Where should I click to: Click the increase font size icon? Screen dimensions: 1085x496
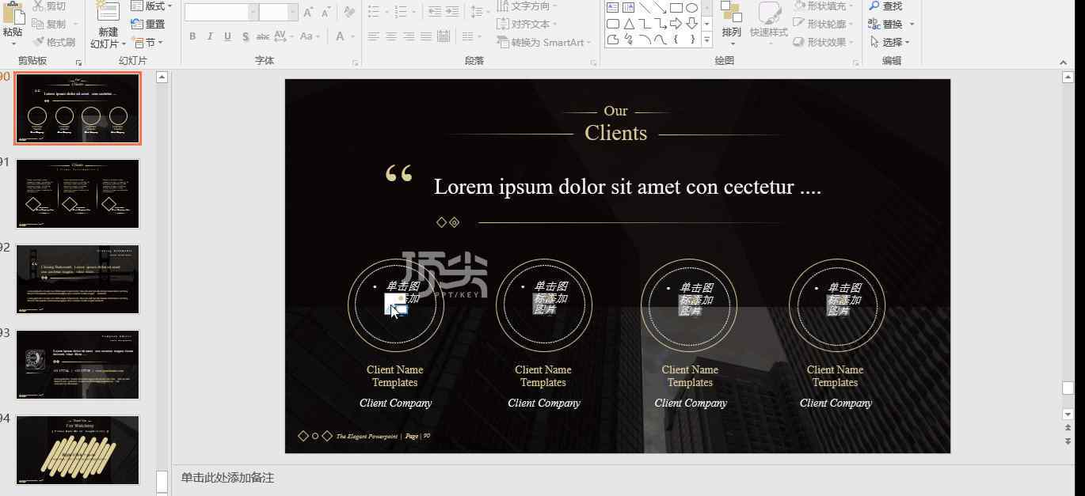[x=308, y=13]
